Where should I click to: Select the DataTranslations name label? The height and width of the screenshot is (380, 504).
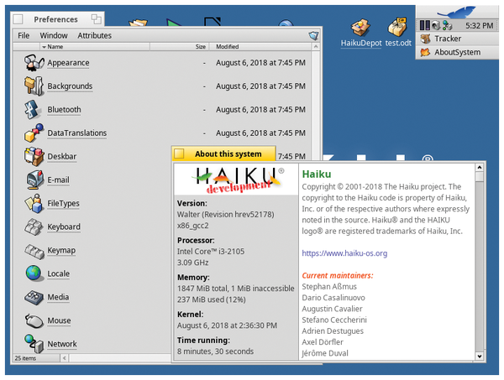click(x=76, y=133)
